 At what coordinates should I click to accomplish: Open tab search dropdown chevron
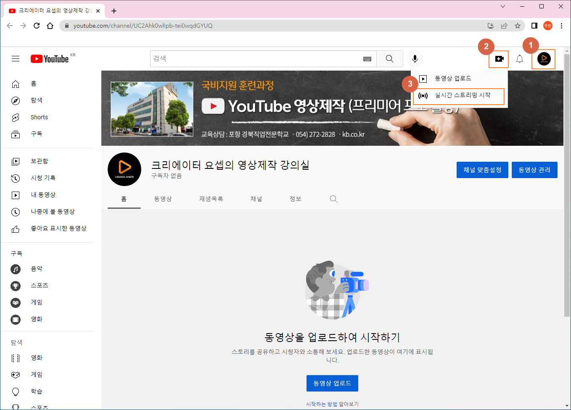(x=503, y=6)
